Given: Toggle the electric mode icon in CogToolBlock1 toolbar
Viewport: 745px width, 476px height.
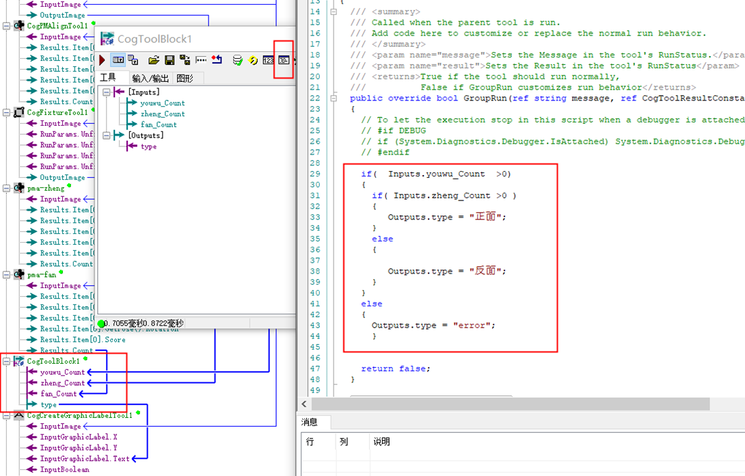Looking at the screenshot, I should point(118,60).
